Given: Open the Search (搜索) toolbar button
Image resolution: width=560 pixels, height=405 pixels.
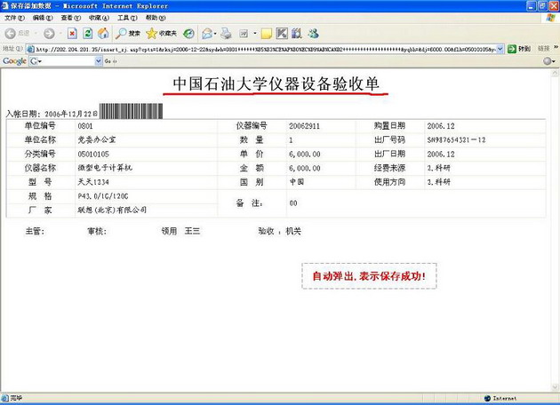Looking at the screenshot, I should pyautogui.click(x=128, y=33).
